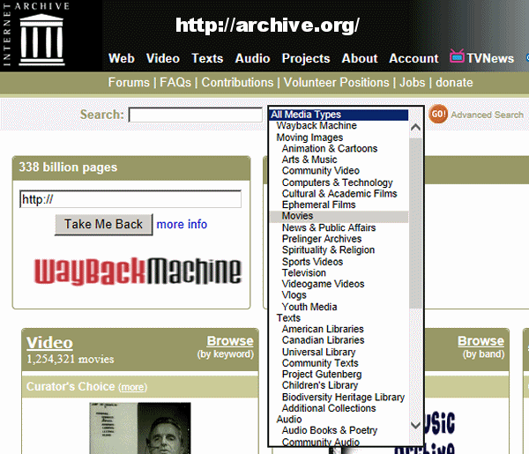
Task: Select Universal Library option
Action: (x=339, y=352)
